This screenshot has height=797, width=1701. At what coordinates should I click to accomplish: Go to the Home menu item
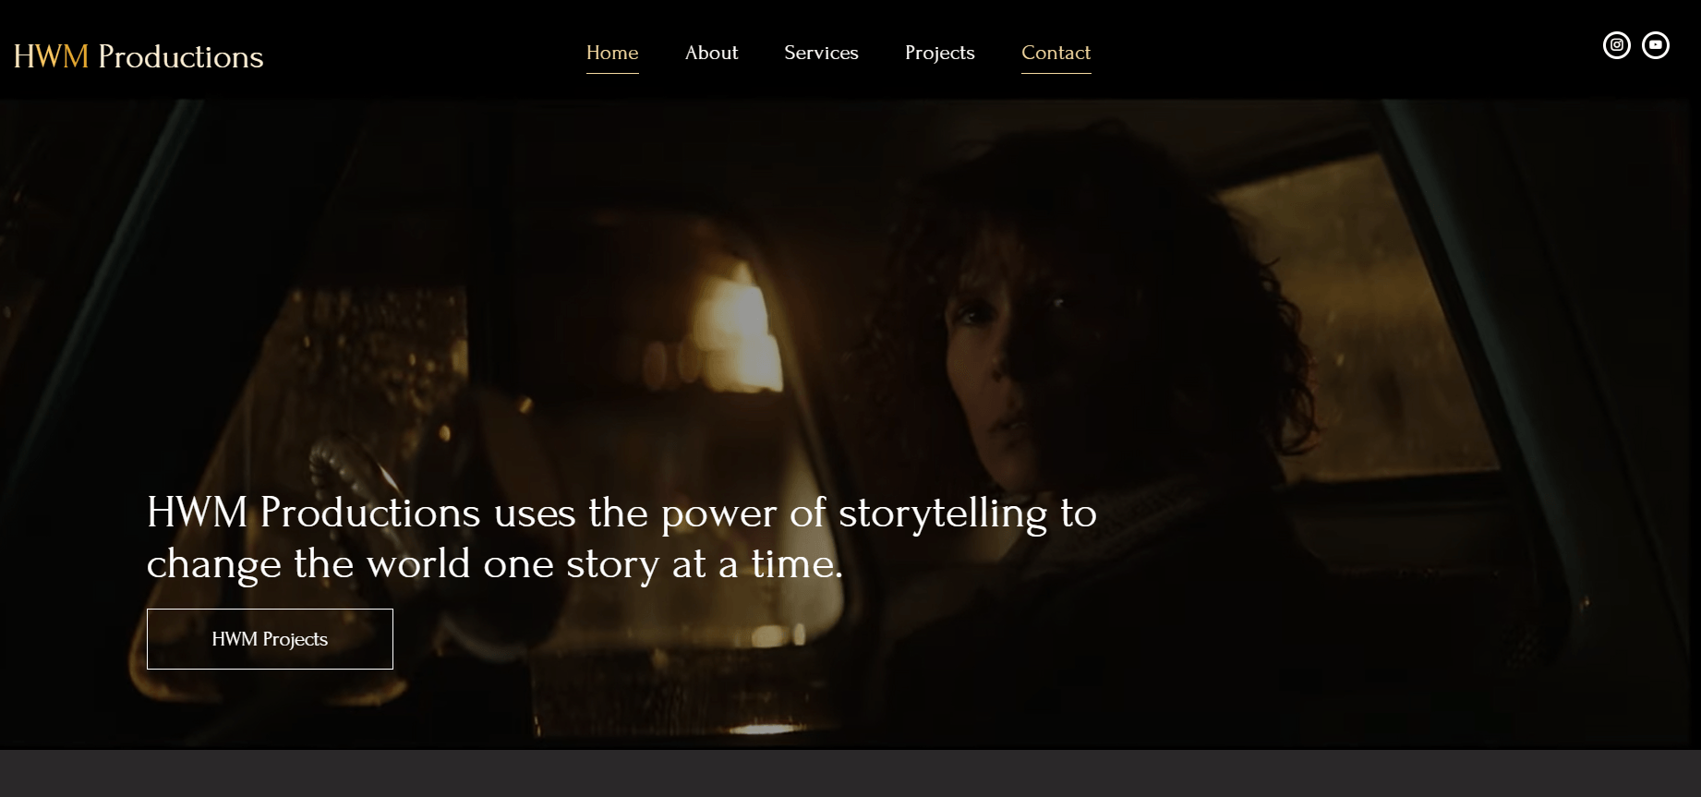tap(612, 53)
